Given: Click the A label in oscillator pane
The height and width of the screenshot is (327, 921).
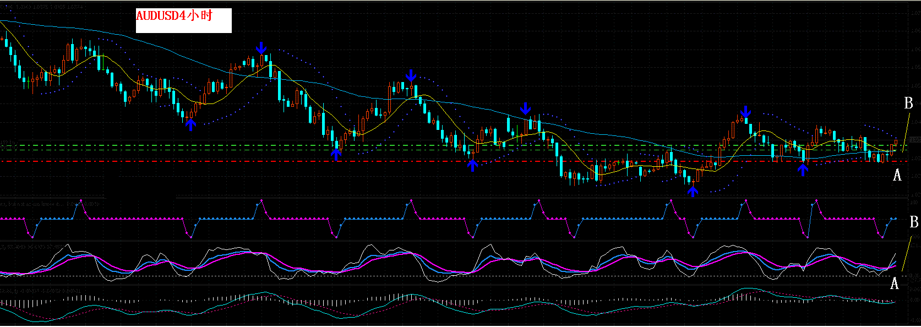Looking at the screenshot, I should pyautogui.click(x=895, y=283).
